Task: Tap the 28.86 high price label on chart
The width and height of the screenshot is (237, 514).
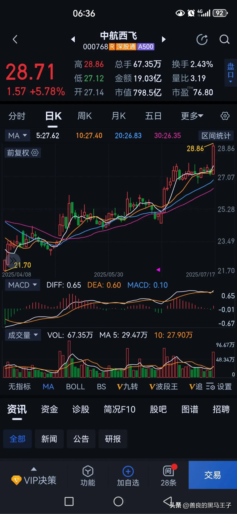Action: [195, 149]
